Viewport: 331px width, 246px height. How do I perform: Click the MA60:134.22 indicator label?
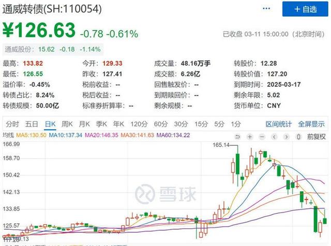point(173,135)
